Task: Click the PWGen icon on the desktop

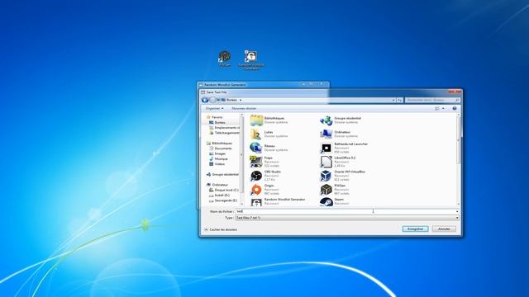Action: (x=225, y=59)
